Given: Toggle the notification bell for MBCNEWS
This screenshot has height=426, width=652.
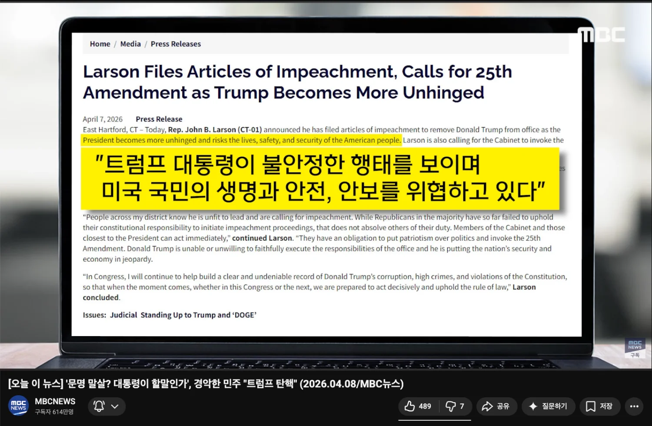Looking at the screenshot, I should pyautogui.click(x=99, y=406).
